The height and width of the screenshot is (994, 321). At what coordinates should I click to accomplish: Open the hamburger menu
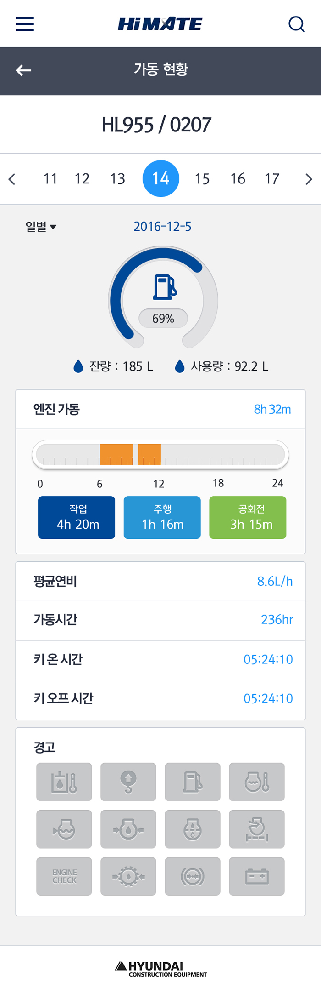point(24,24)
